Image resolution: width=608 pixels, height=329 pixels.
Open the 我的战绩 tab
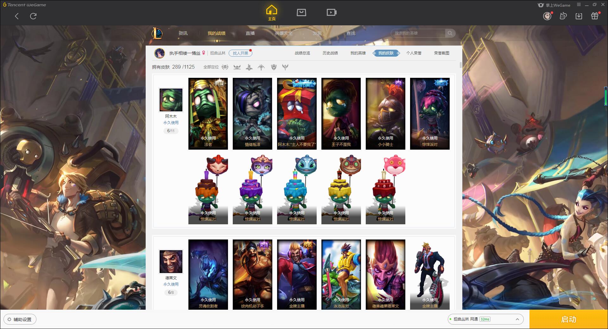pyautogui.click(x=217, y=33)
